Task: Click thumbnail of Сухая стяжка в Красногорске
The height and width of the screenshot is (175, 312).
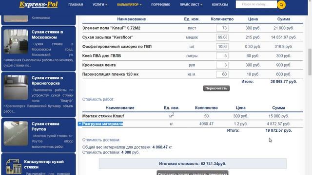Action: point(16,87)
